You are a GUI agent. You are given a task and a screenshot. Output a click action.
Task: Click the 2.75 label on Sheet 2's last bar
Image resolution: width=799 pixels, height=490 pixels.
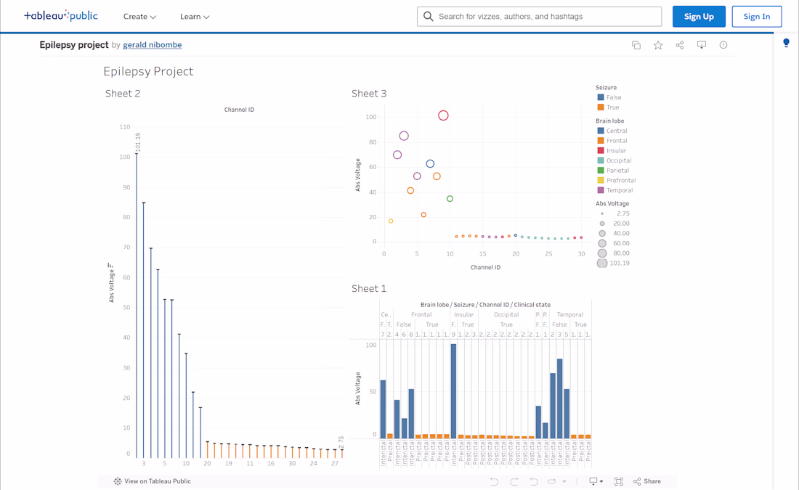tap(341, 442)
